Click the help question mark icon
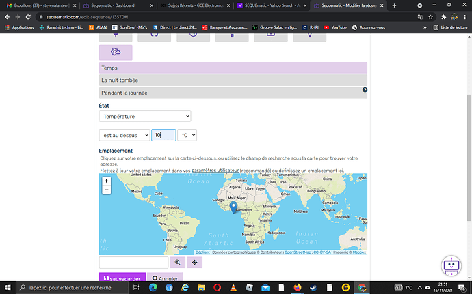The width and height of the screenshot is (472, 294). 365,90
